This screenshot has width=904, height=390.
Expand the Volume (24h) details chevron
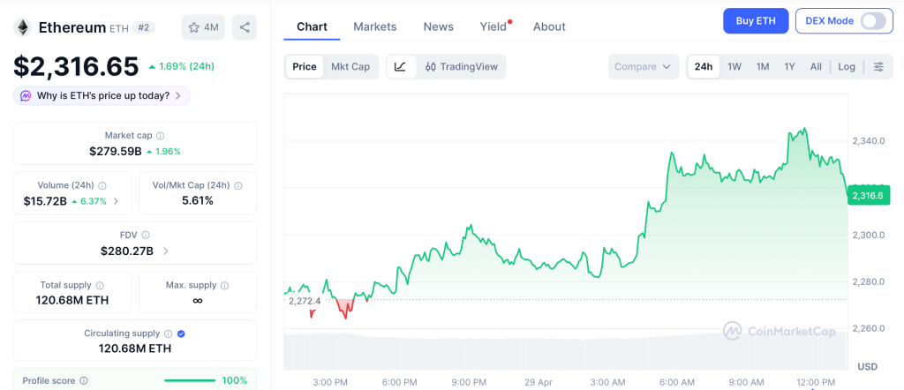[x=116, y=201]
